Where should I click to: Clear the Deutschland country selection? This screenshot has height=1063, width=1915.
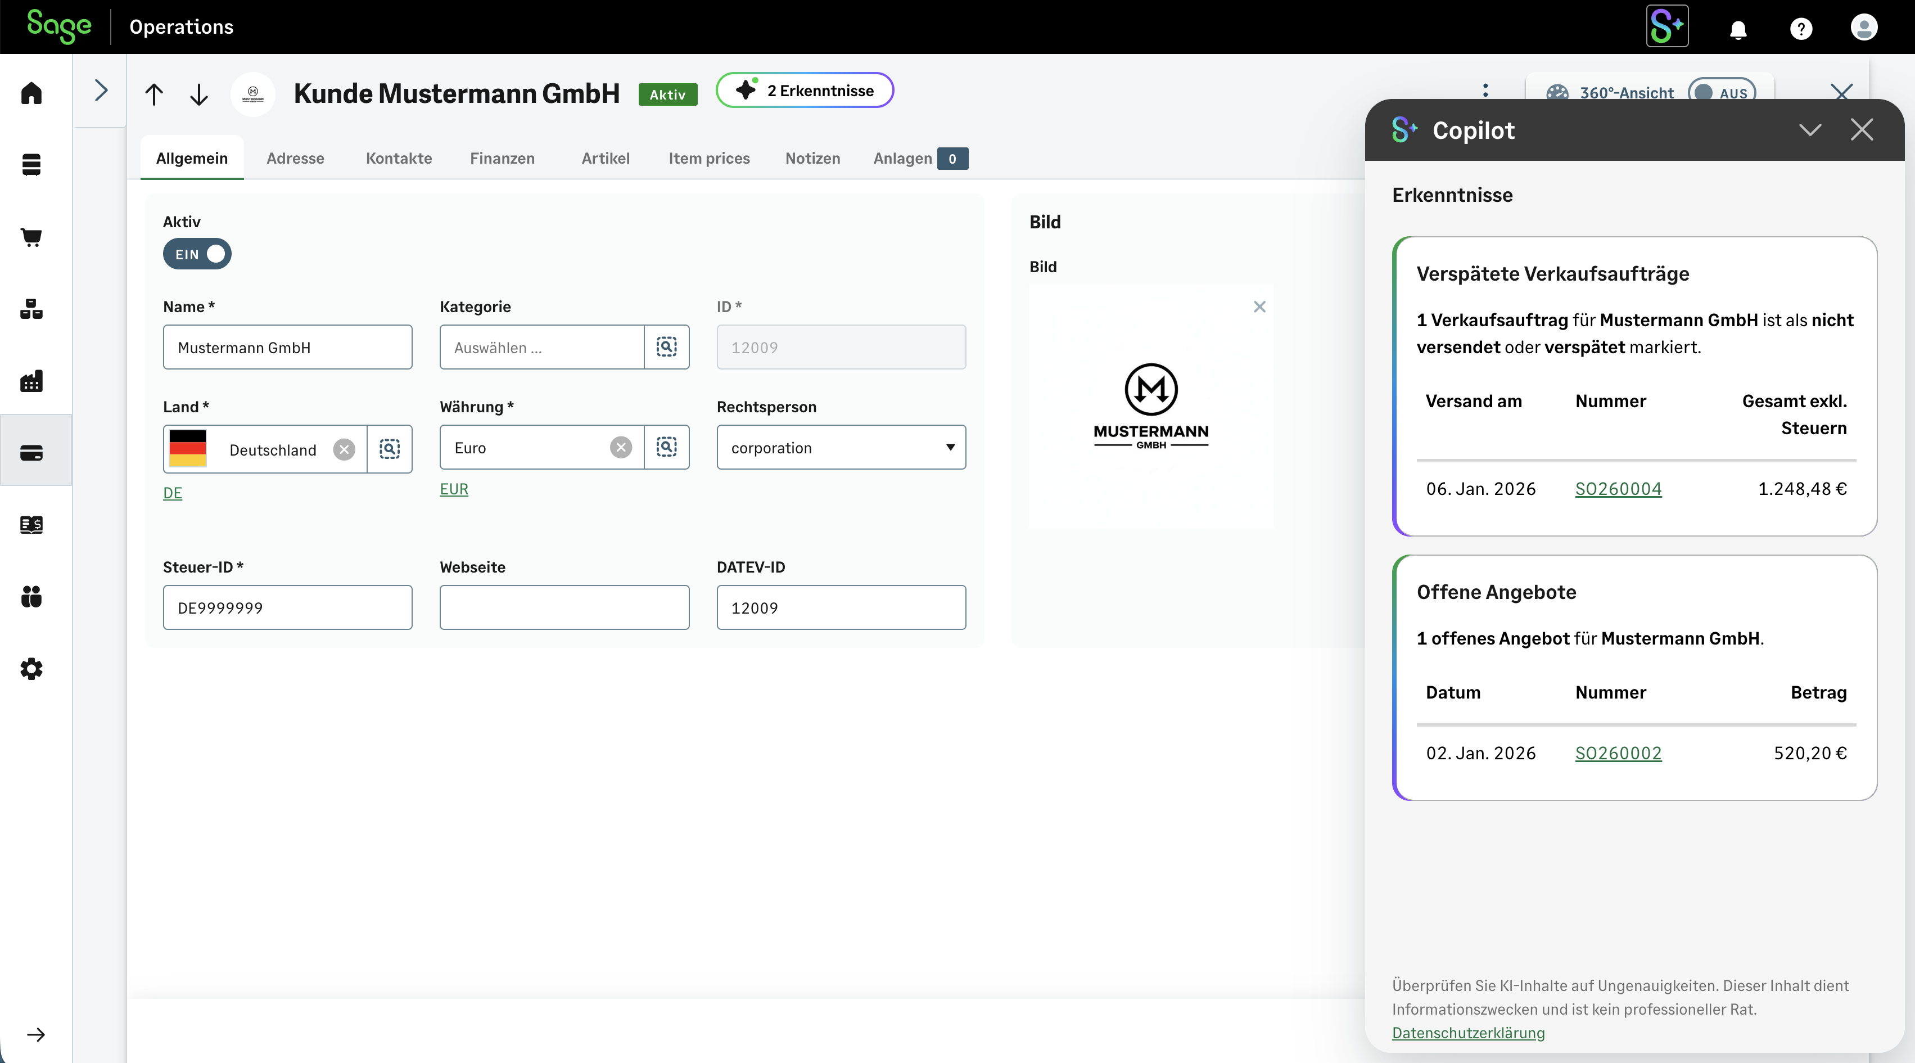[x=344, y=449]
